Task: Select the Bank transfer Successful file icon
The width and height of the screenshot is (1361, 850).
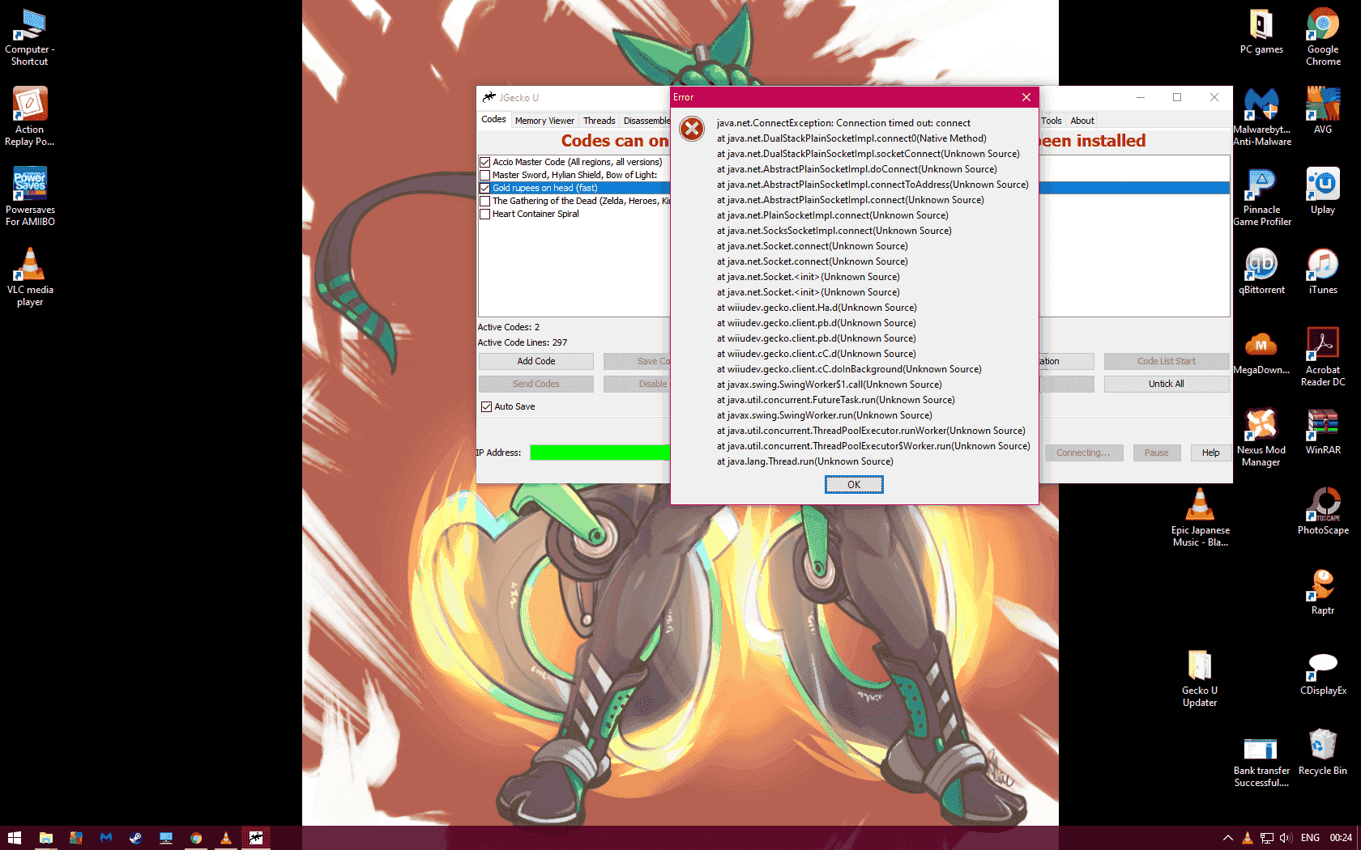Action: pos(1261,763)
